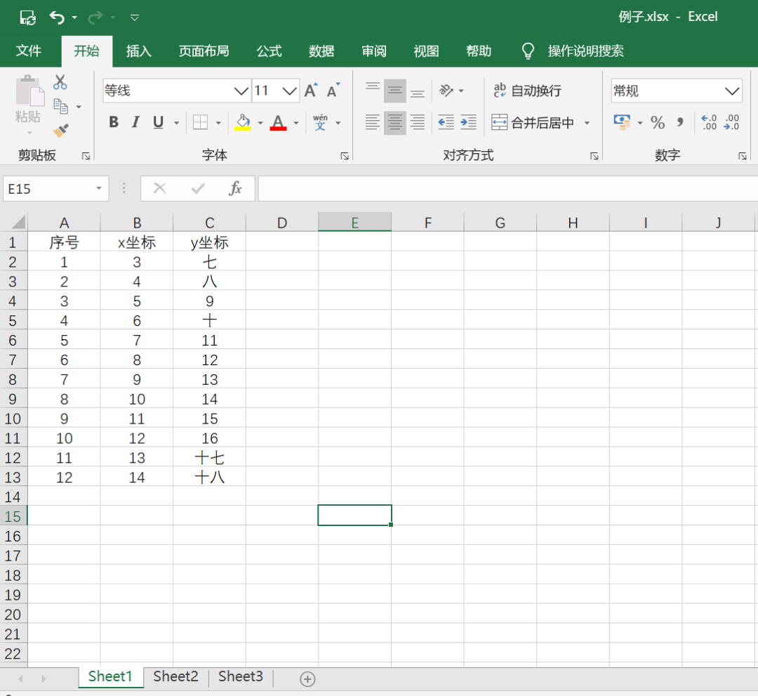Click 自动换行 wrap text button
Viewport: 758px width, 696px height.
coord(527,91)
